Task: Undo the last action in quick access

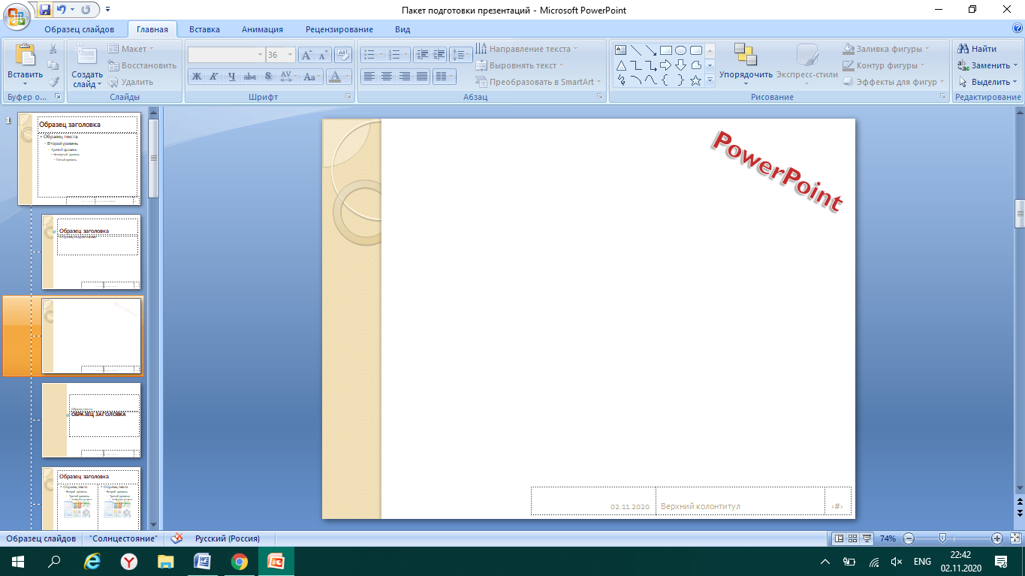Action: pyautogui.click(x=62, y=10)
